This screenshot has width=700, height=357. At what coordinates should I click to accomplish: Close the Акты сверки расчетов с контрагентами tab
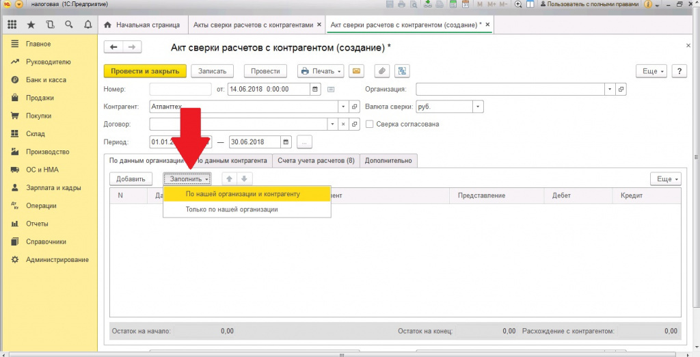[x=319, y=25]
